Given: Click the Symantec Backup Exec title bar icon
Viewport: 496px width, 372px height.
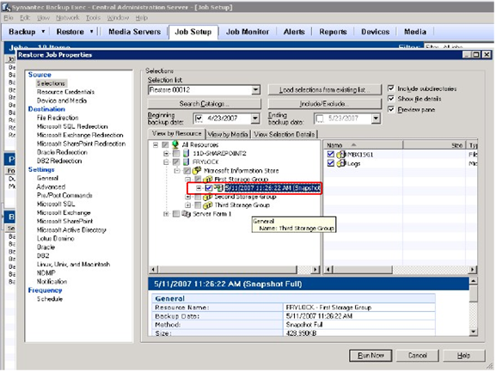Looking at the screenshot, I should pyautogui.click(x=6, y=7).
